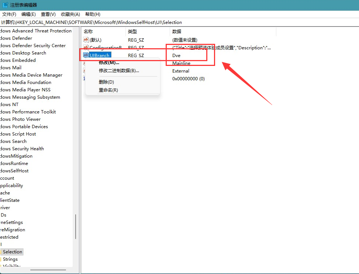Select the ClientState subkey

(x=10, y=200)
